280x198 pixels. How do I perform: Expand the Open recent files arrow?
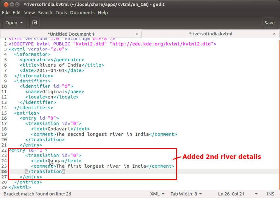pyautogui.click(x=22, y=23)
